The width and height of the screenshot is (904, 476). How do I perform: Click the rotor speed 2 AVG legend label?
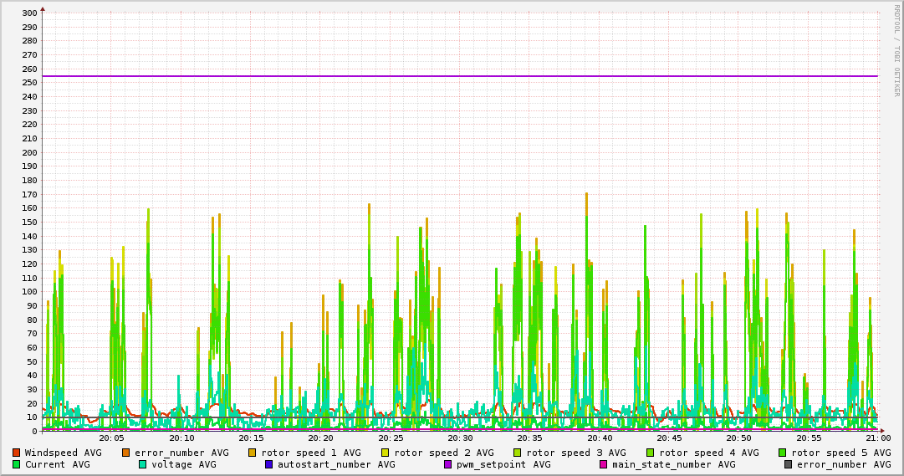[443, 453]
